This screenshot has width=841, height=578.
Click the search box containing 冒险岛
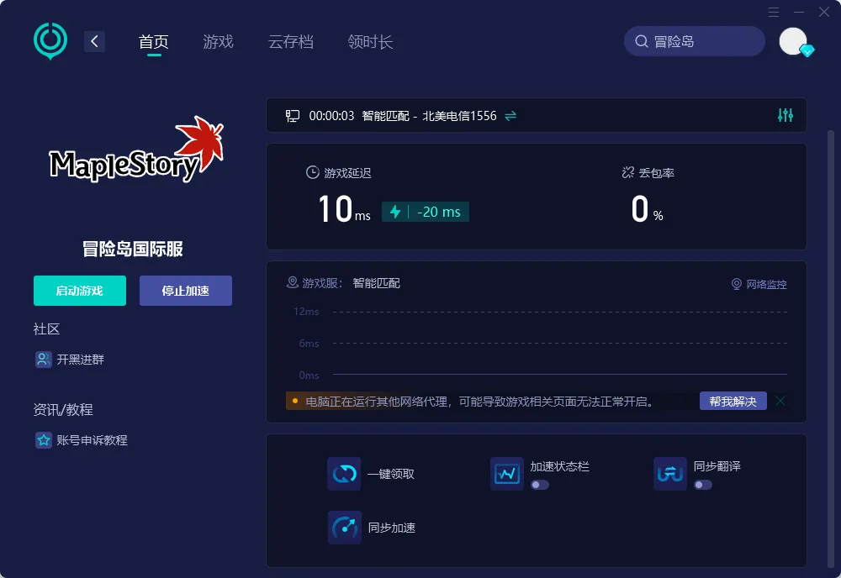click(x=694, y=41)
